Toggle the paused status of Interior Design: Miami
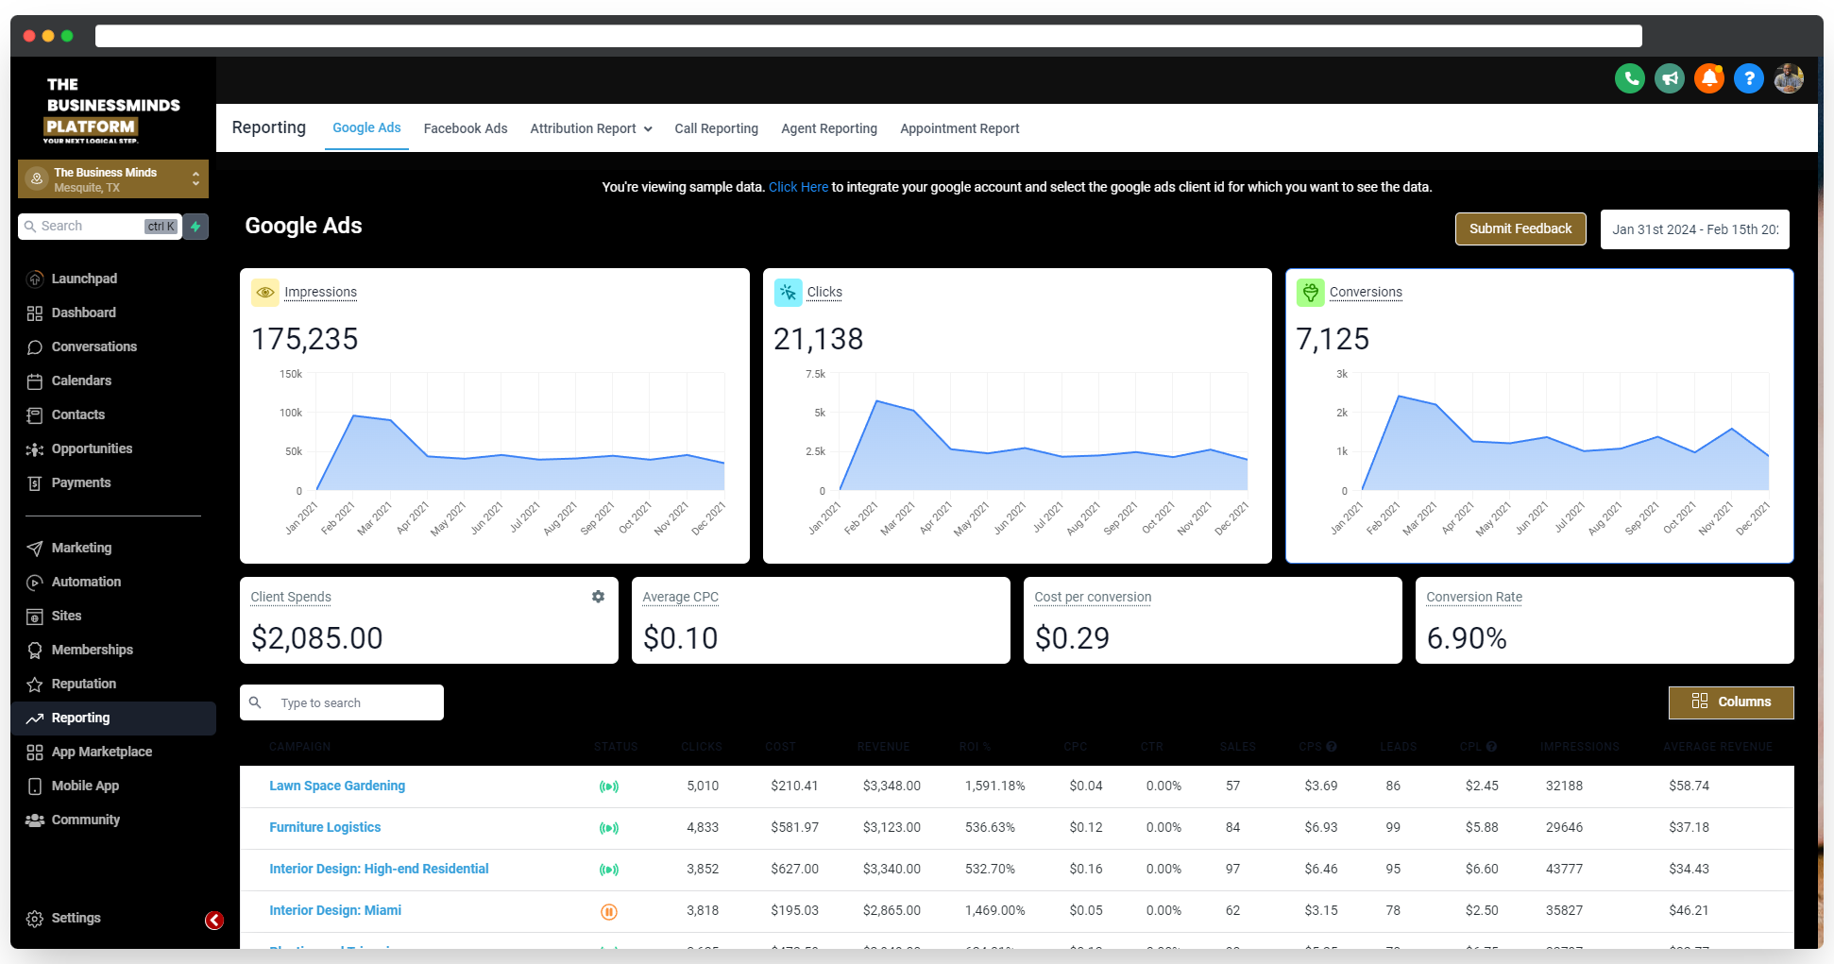1834x964 pixels. click(x=609, y=911)
